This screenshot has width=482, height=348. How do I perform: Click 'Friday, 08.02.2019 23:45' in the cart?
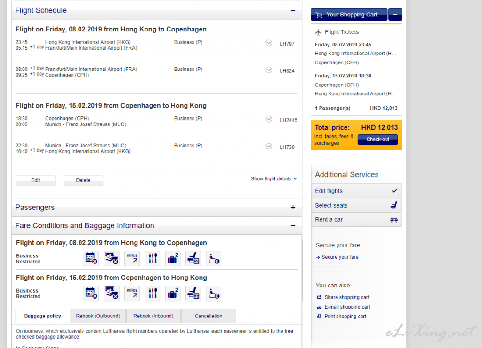pos(343,45)
